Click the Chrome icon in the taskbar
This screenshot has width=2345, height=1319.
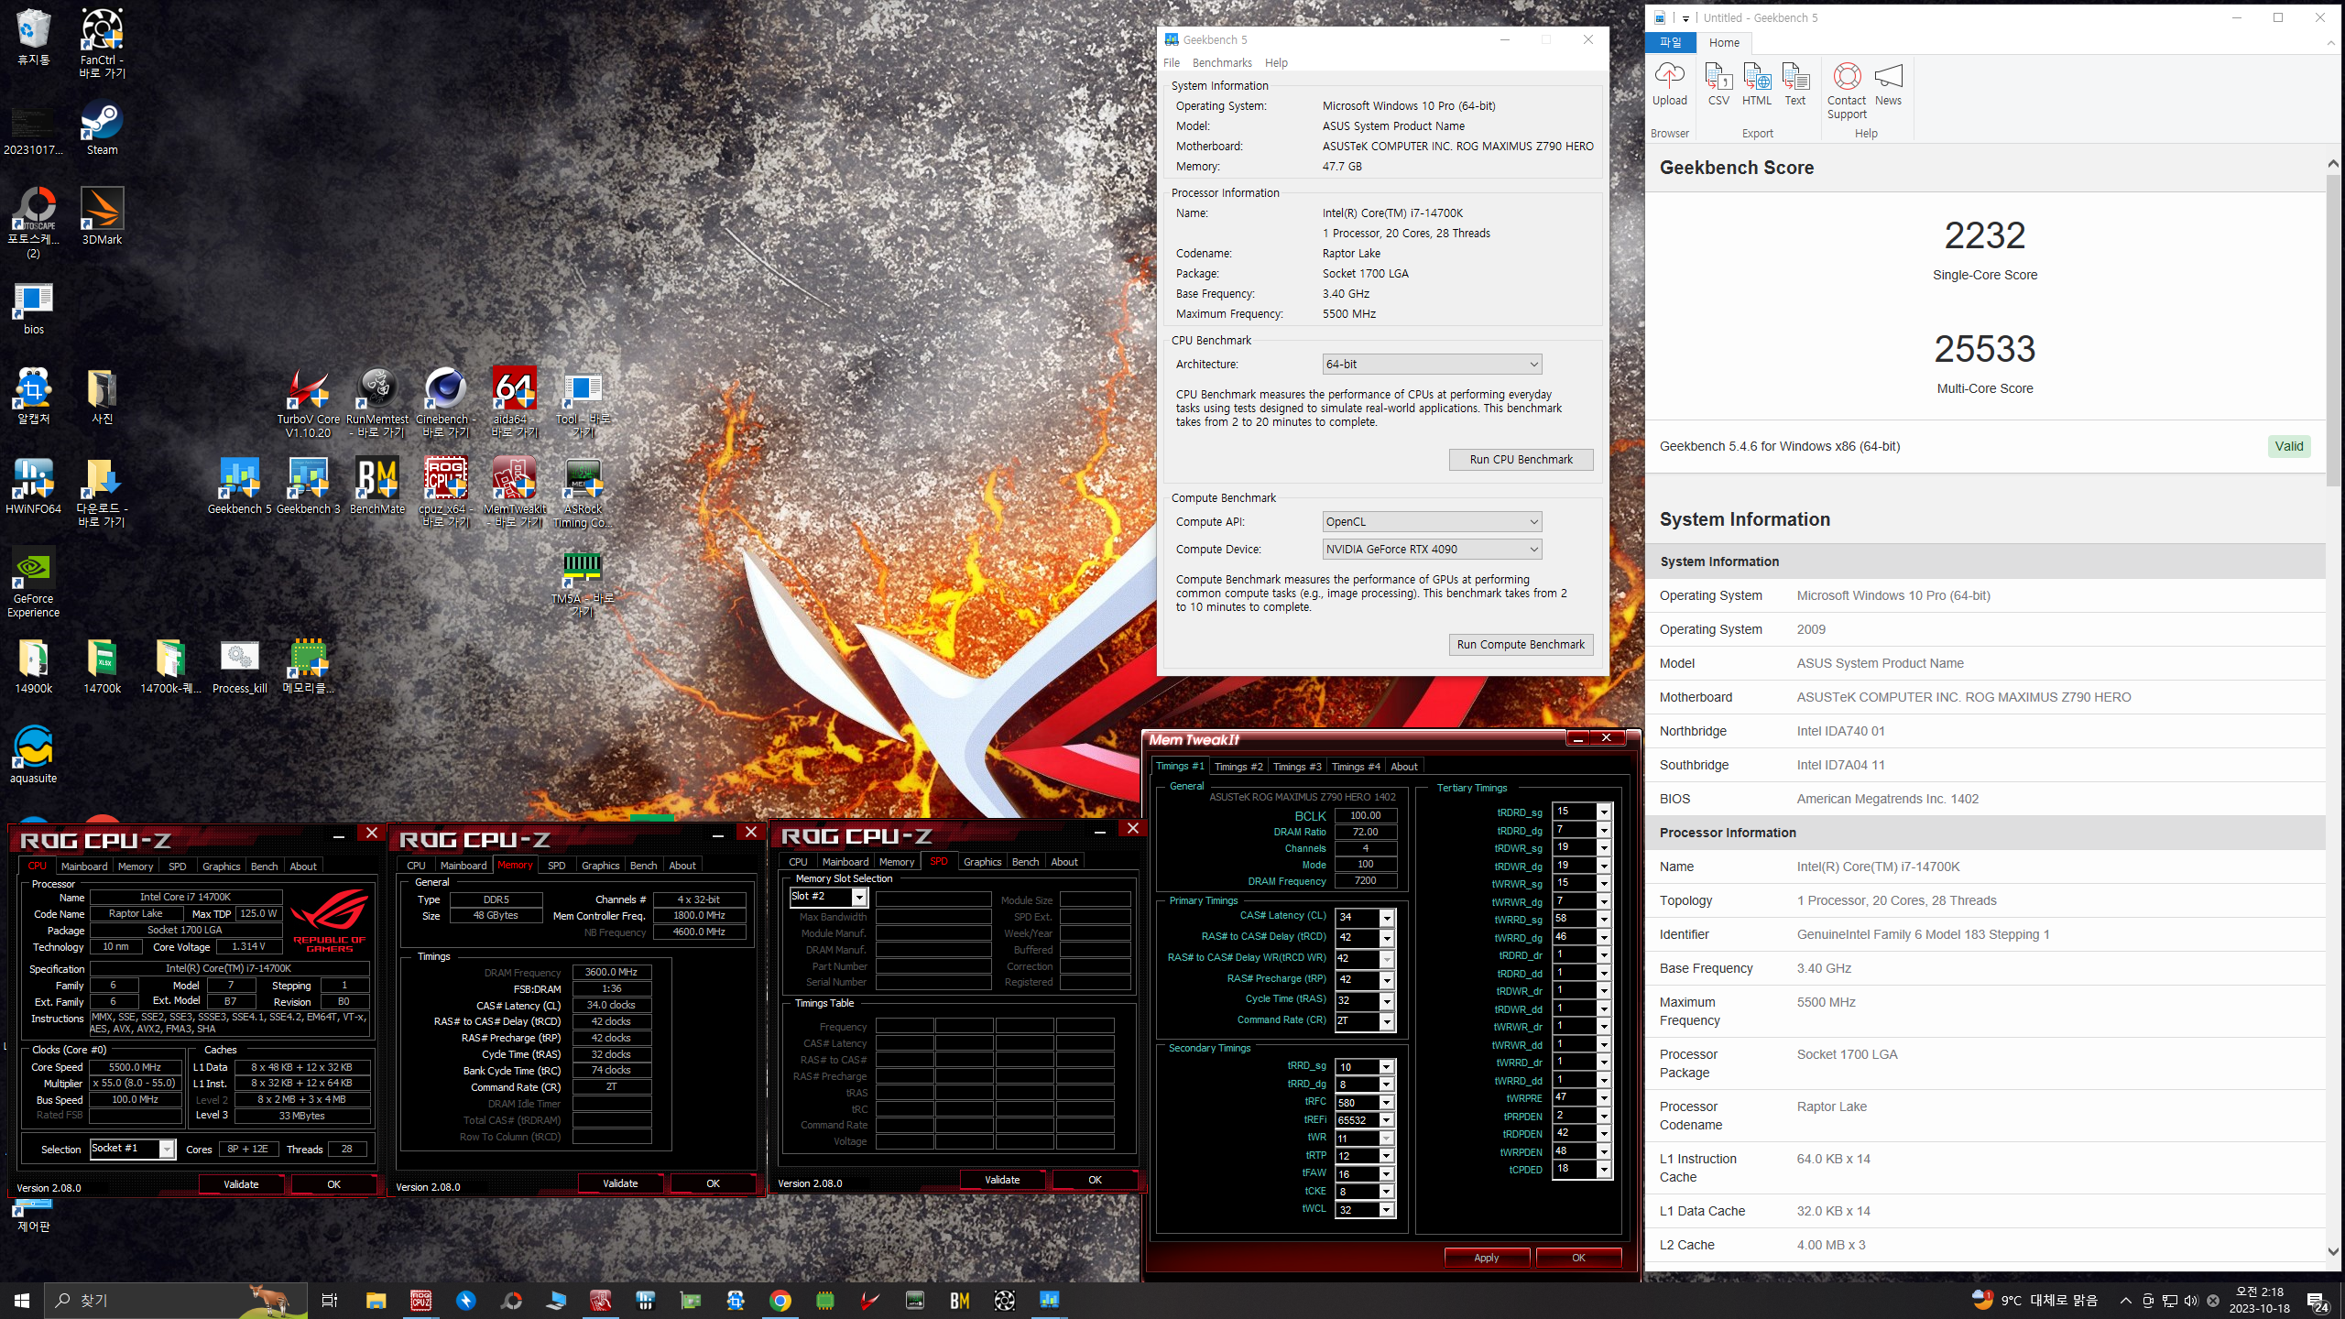(x=780, y=1300)
